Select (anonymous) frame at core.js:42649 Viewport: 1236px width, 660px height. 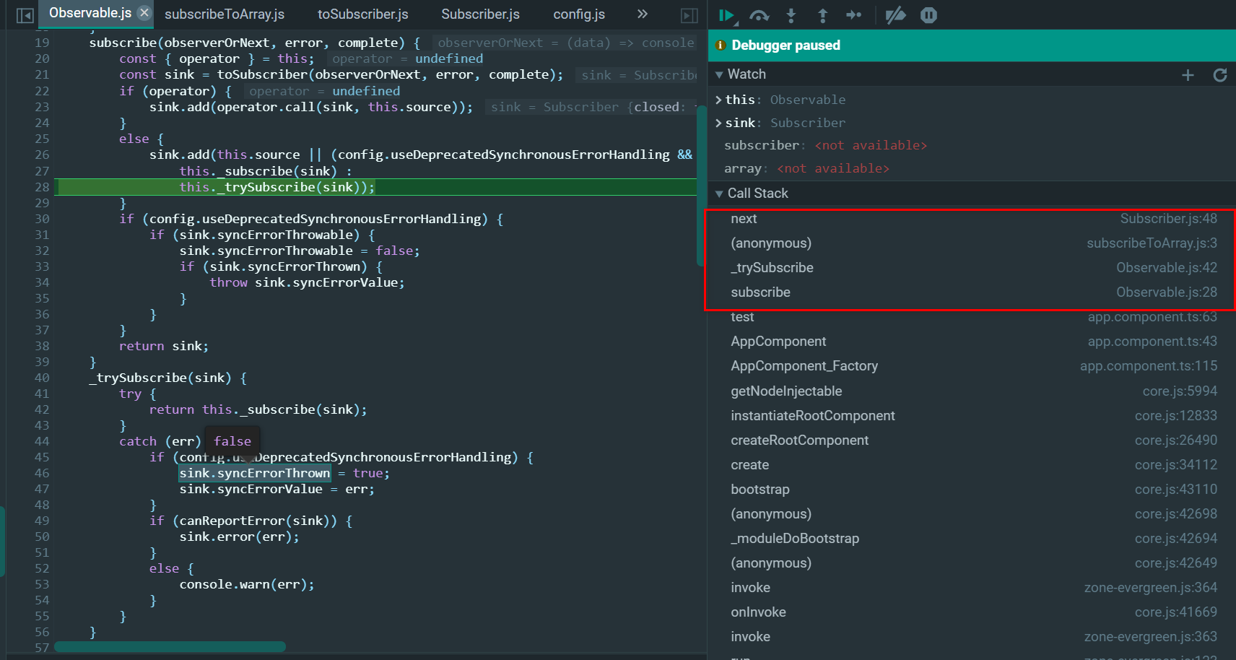click(x=972, y=563)
